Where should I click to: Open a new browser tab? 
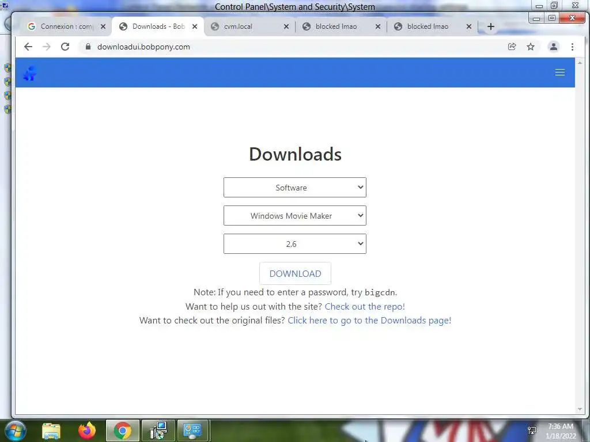[491, 26]
